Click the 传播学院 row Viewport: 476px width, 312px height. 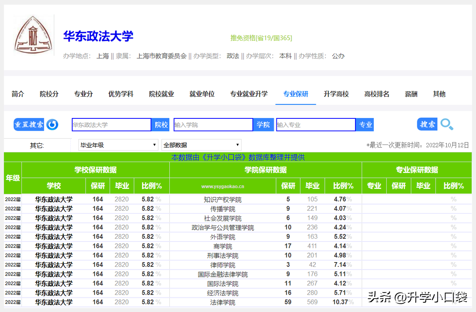[223, 209]
